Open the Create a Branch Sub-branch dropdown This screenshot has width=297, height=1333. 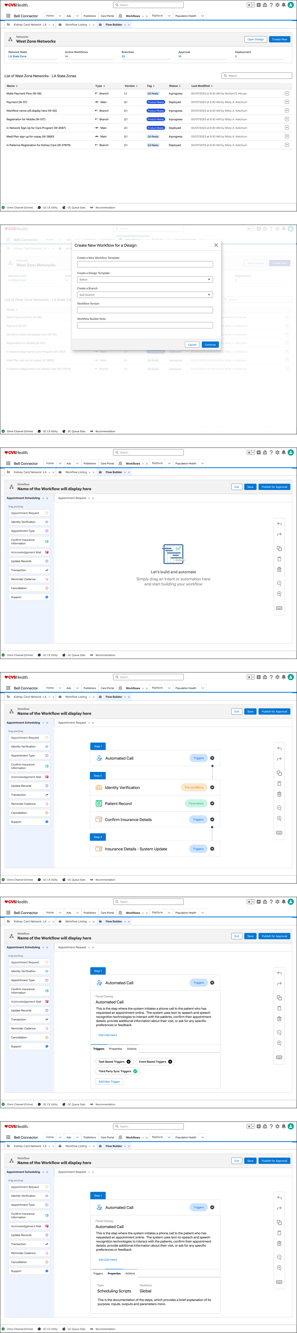[x=145, y=295]
